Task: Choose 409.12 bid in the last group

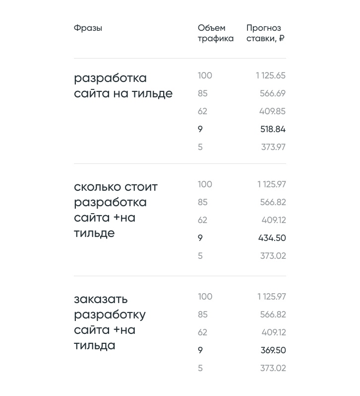Action: point(274,332)
